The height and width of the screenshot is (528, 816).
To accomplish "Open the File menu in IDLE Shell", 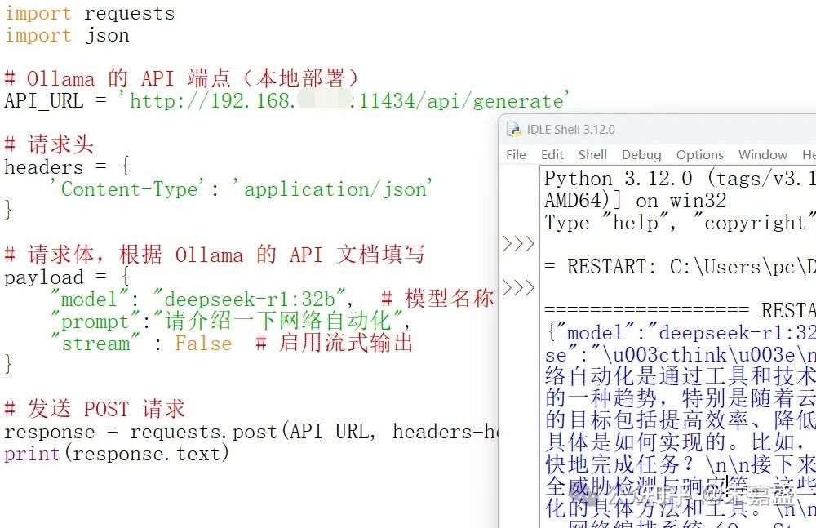I will pos(516,154).
